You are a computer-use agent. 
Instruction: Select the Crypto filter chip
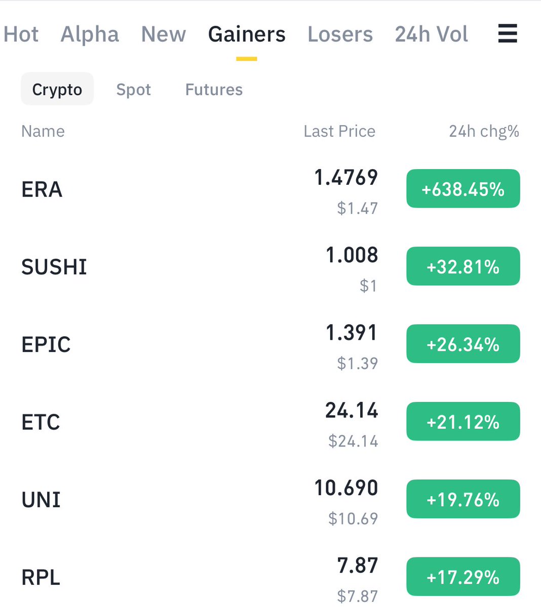point(57,89)
